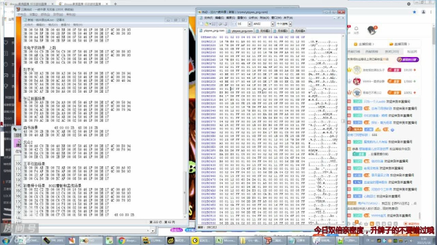Switch to the 无标题3 tab in HxD

[x=280, y=30]
